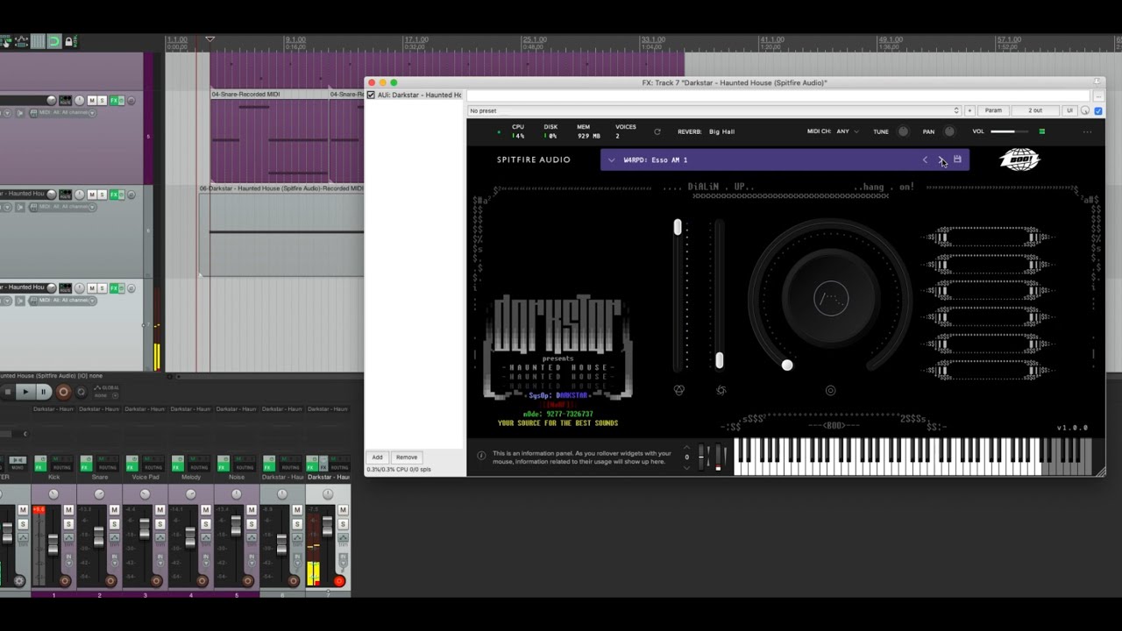Toggle the master MONO button

tap(18, 464)
